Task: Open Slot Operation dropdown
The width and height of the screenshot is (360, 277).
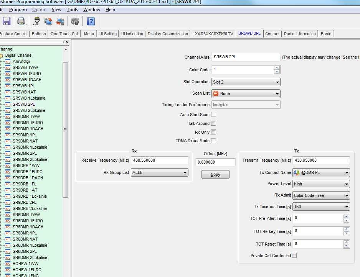Action: [246, 82]
